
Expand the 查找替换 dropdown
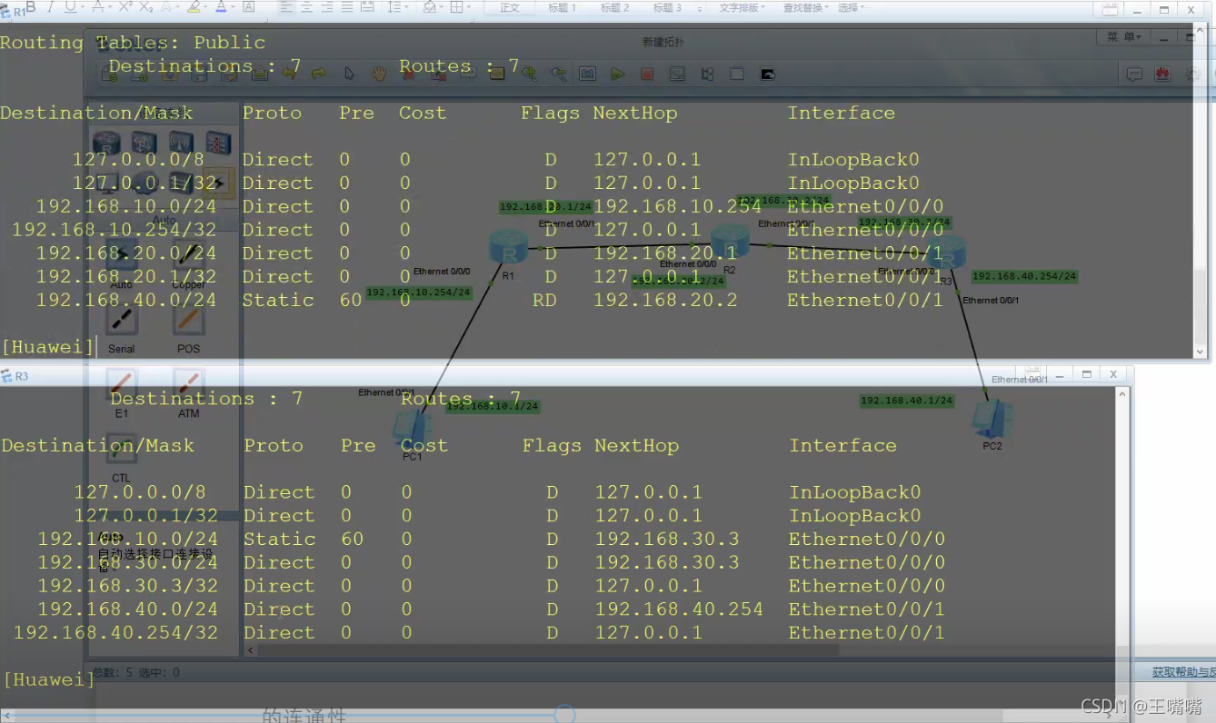click(x=805, y=8)
